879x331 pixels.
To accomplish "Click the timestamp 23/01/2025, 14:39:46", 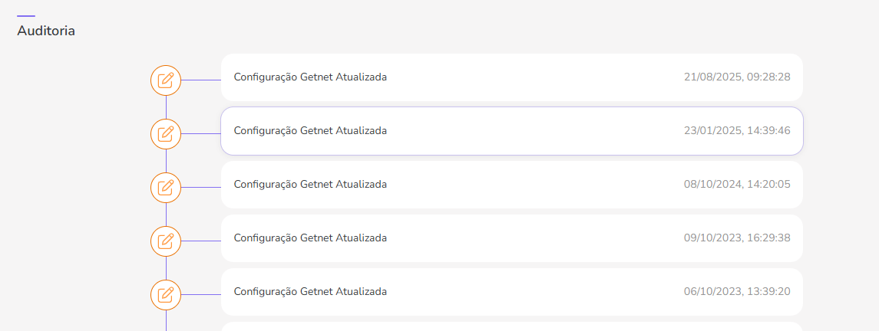I will [x=737, y=131].
